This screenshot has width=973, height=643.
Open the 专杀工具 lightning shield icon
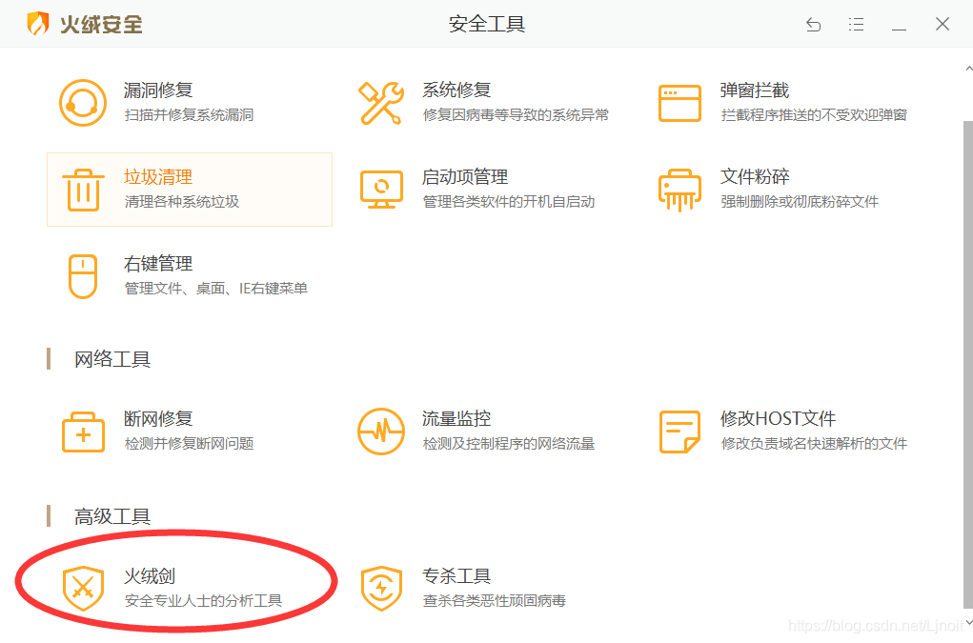coord(381,588)
